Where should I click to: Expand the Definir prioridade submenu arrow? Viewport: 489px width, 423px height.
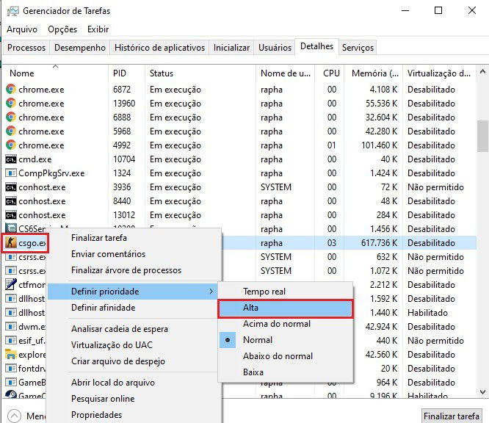[212, 292]
